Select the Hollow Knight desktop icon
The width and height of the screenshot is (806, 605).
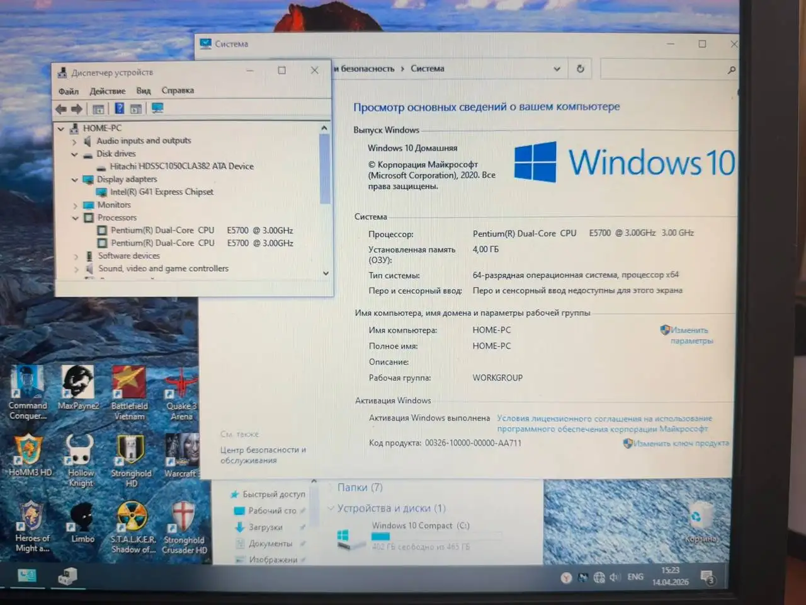pos(79,455)
